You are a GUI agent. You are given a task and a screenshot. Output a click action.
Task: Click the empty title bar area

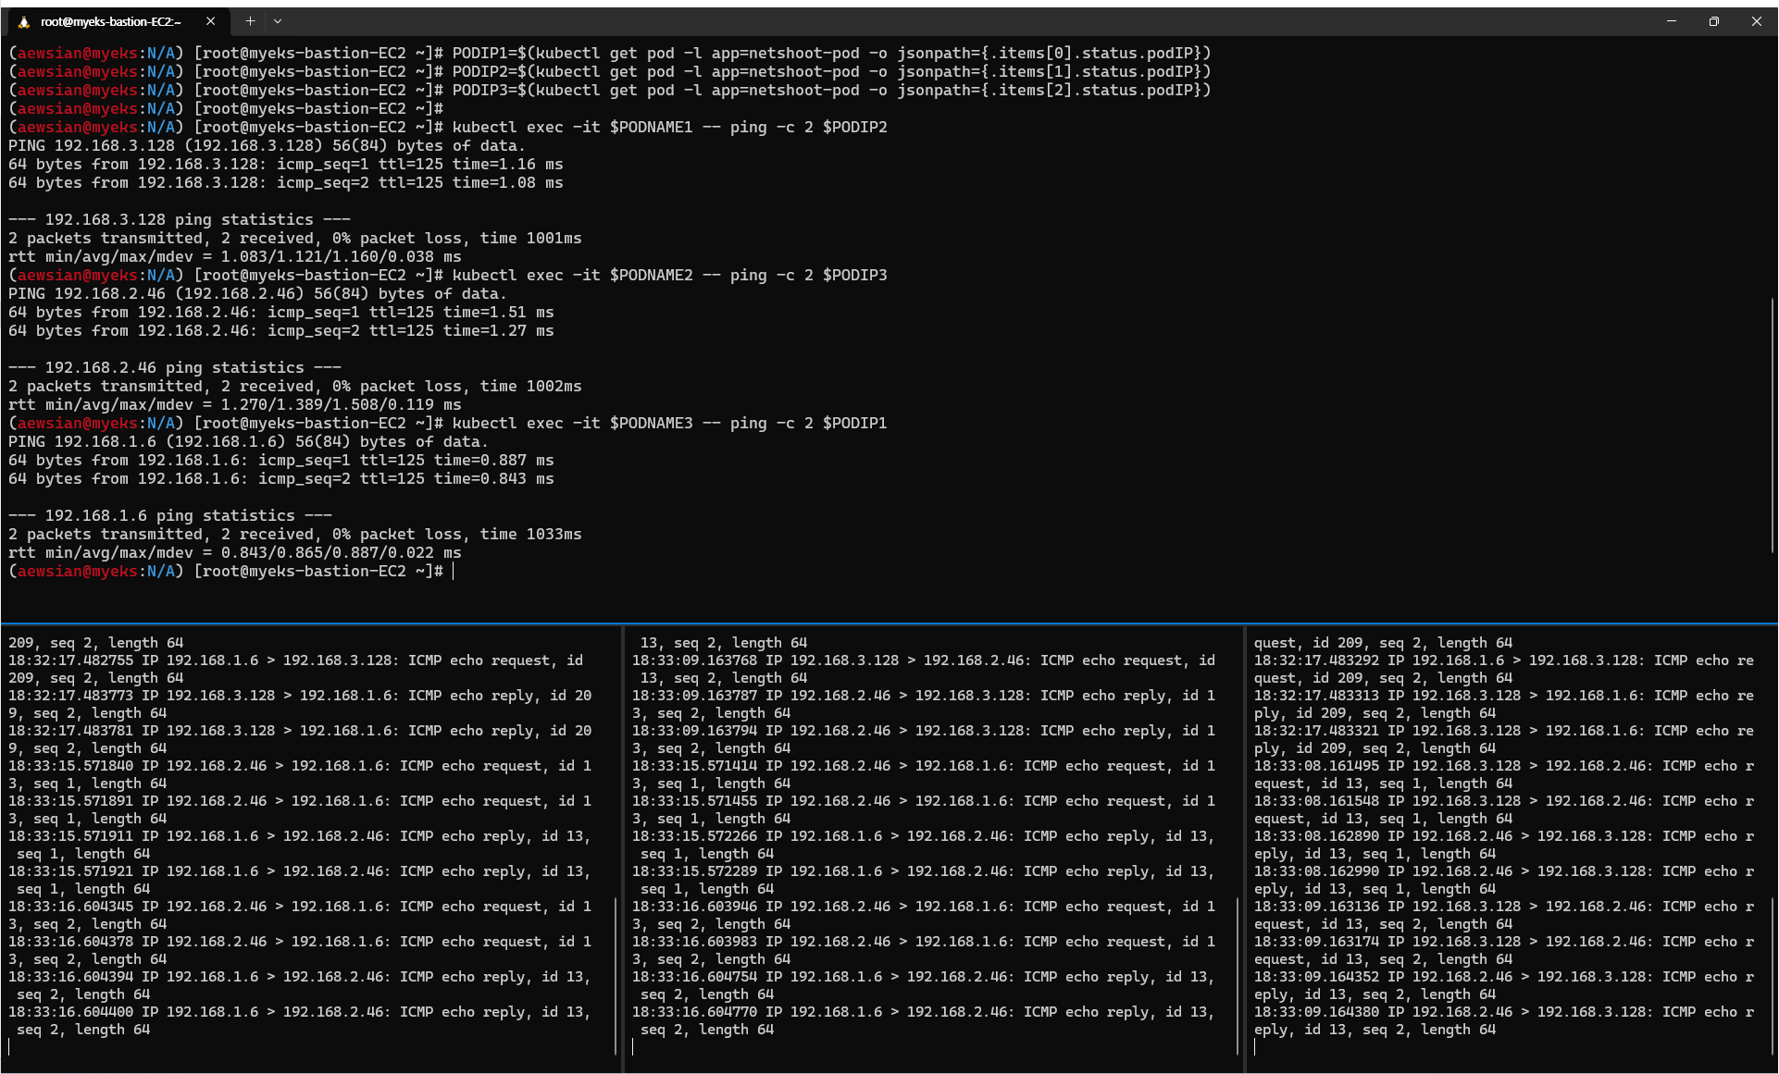926,21
